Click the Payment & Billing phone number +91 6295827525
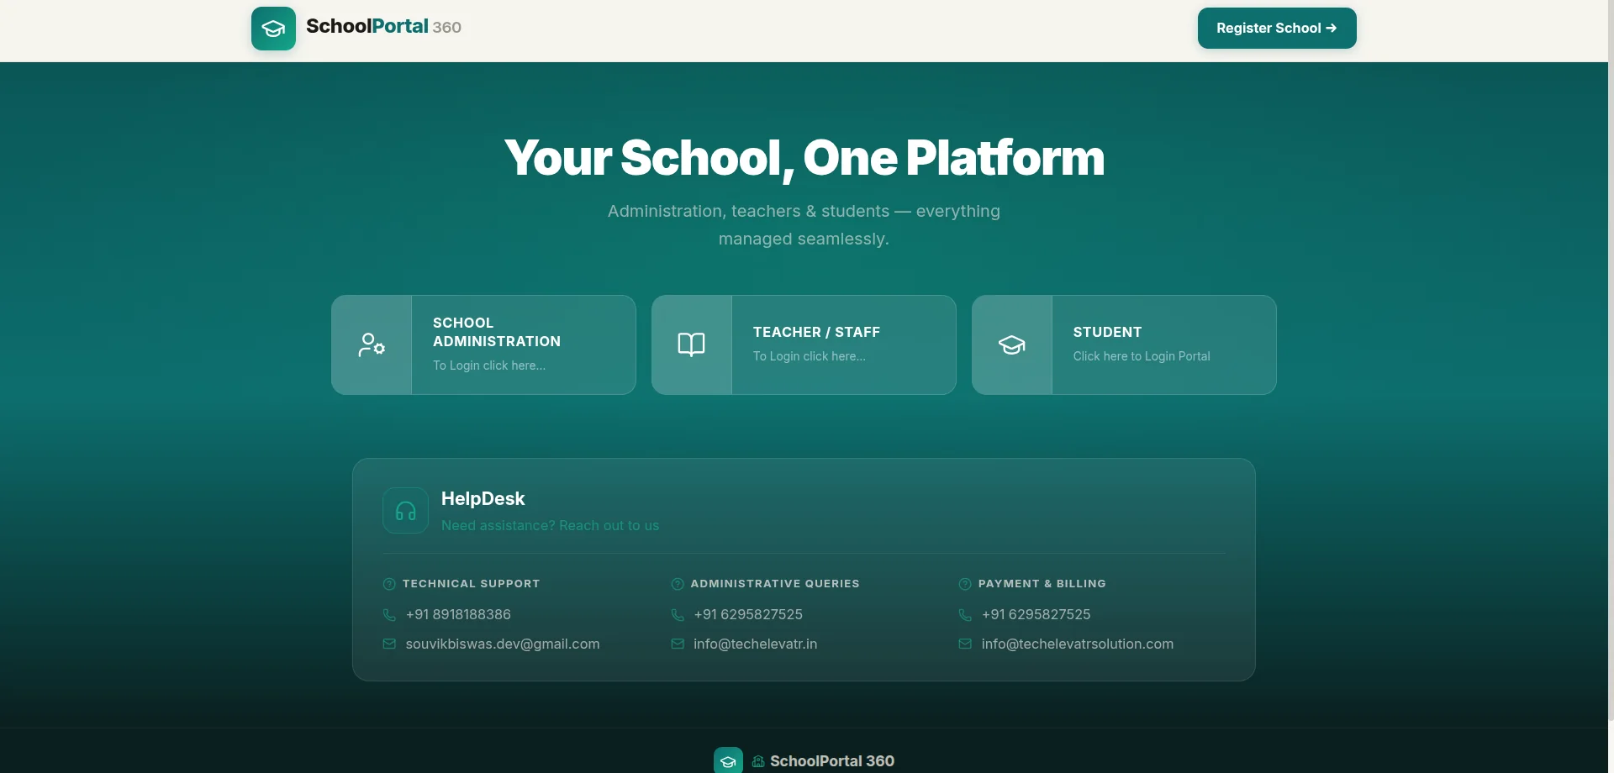 pyautogui.click(x=1036, y=615)
